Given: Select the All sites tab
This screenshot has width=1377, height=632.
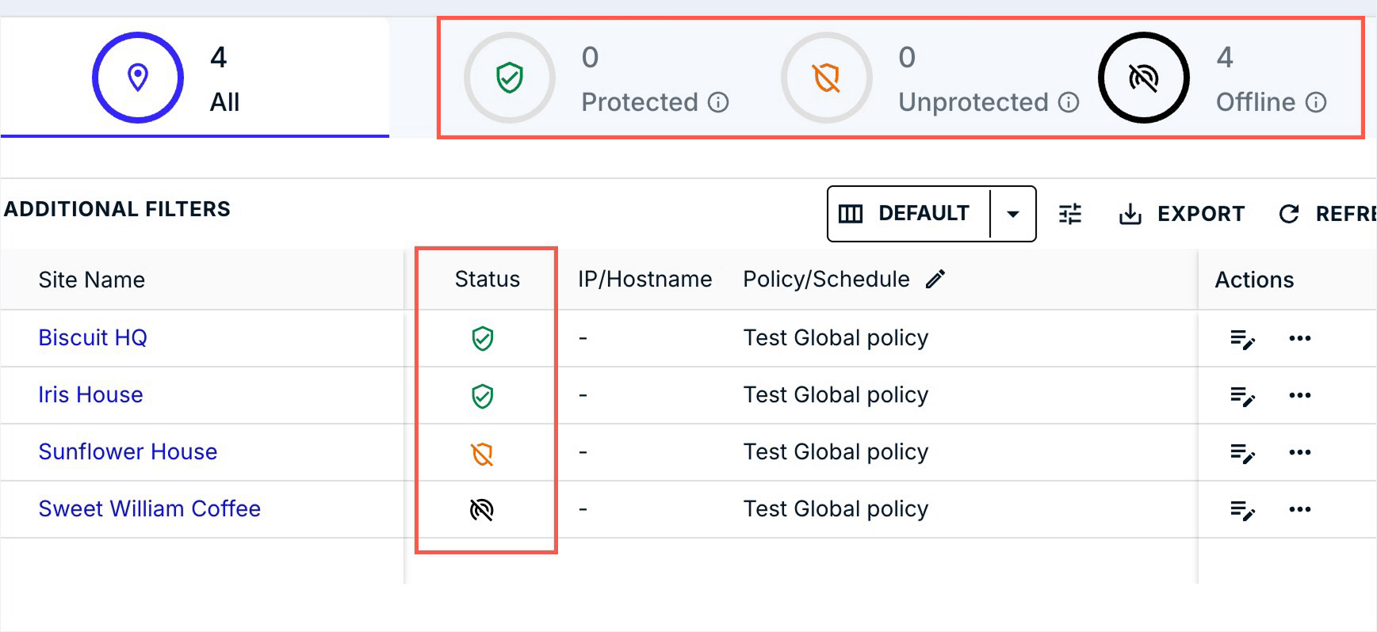Looking at the screenshot, I should 194,78.
